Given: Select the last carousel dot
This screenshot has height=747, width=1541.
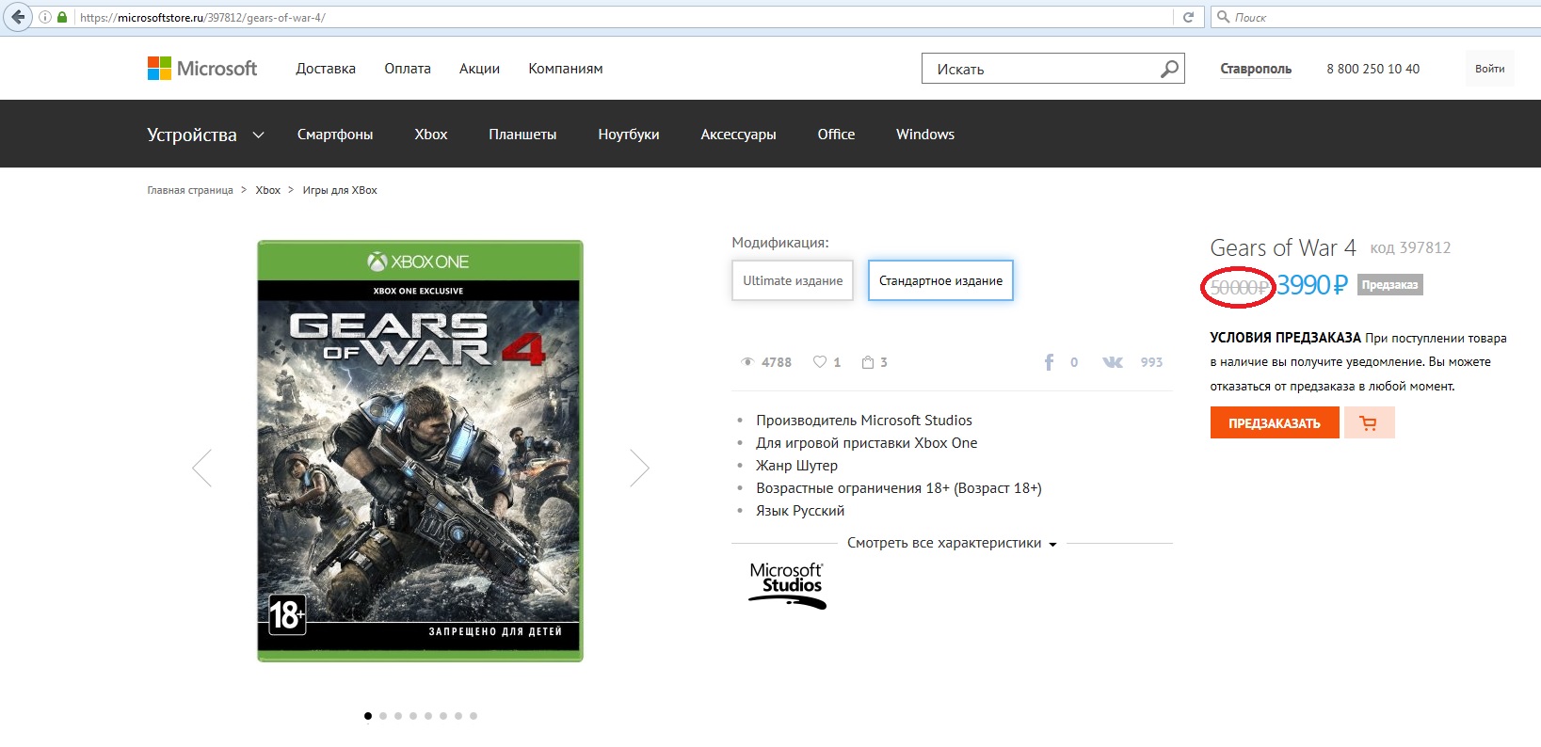Looking at the screenshot, I should coord(474,716).
